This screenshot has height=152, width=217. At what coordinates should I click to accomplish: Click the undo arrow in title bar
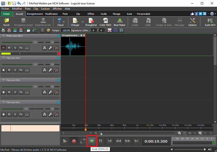click(x=19, y=3)
